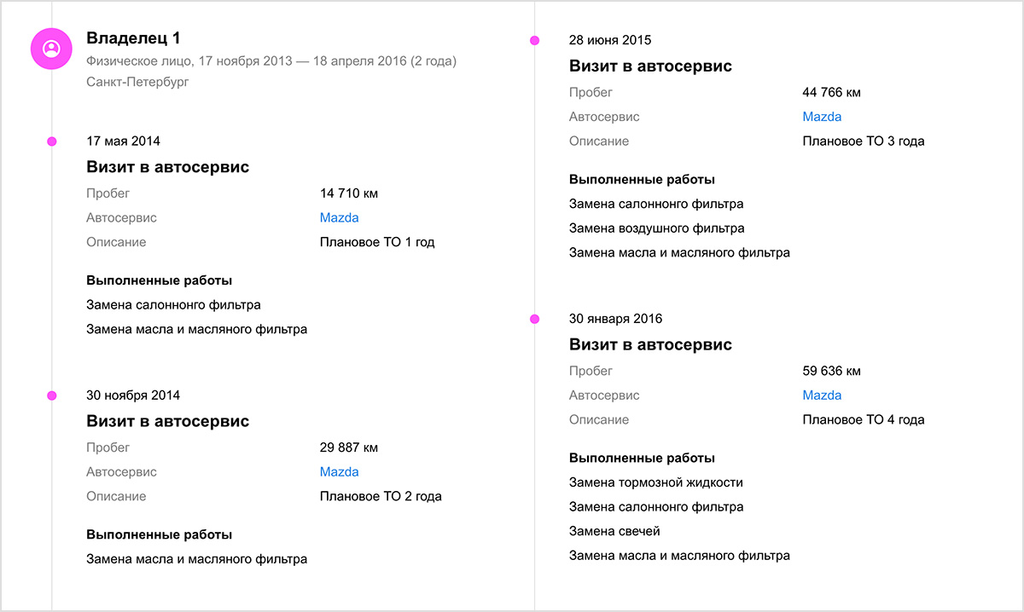Click the Замена тормозной жидкости entry
The image size is (1024, 612).
[x=656, y=482]
